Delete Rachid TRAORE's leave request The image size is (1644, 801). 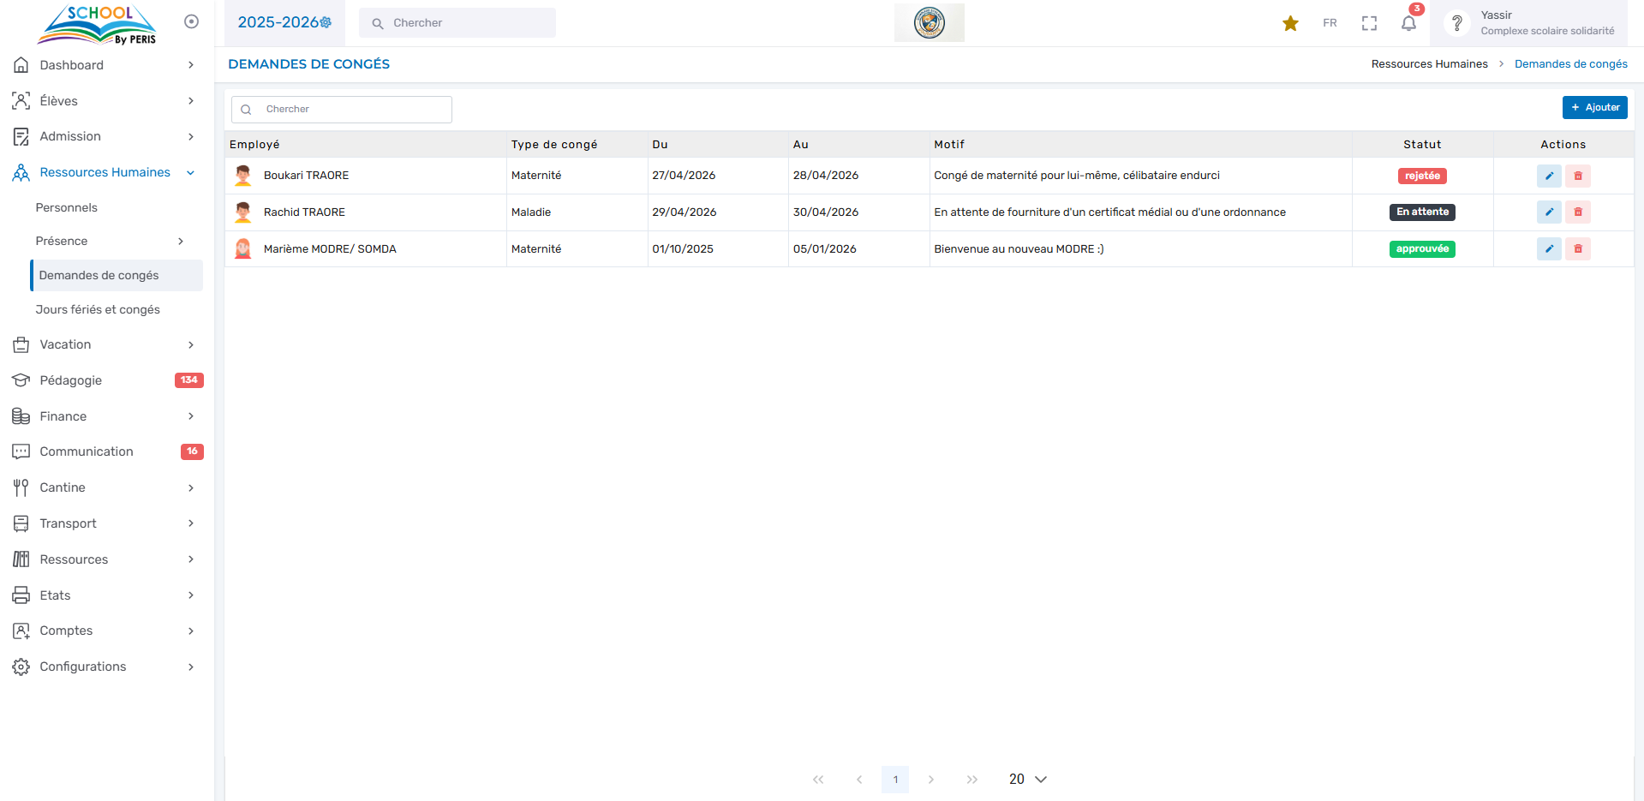click(1577, 212)
